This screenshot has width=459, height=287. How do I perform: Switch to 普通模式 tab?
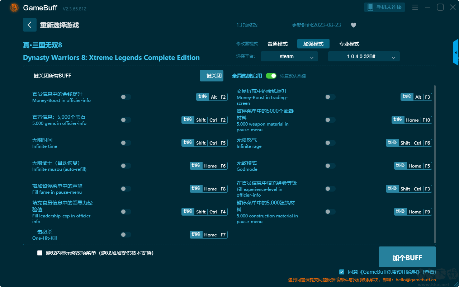(x=278, y=44)
